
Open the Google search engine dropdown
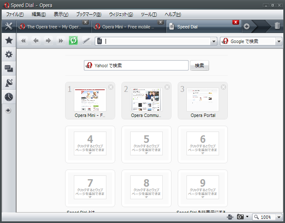click(279, 41)
